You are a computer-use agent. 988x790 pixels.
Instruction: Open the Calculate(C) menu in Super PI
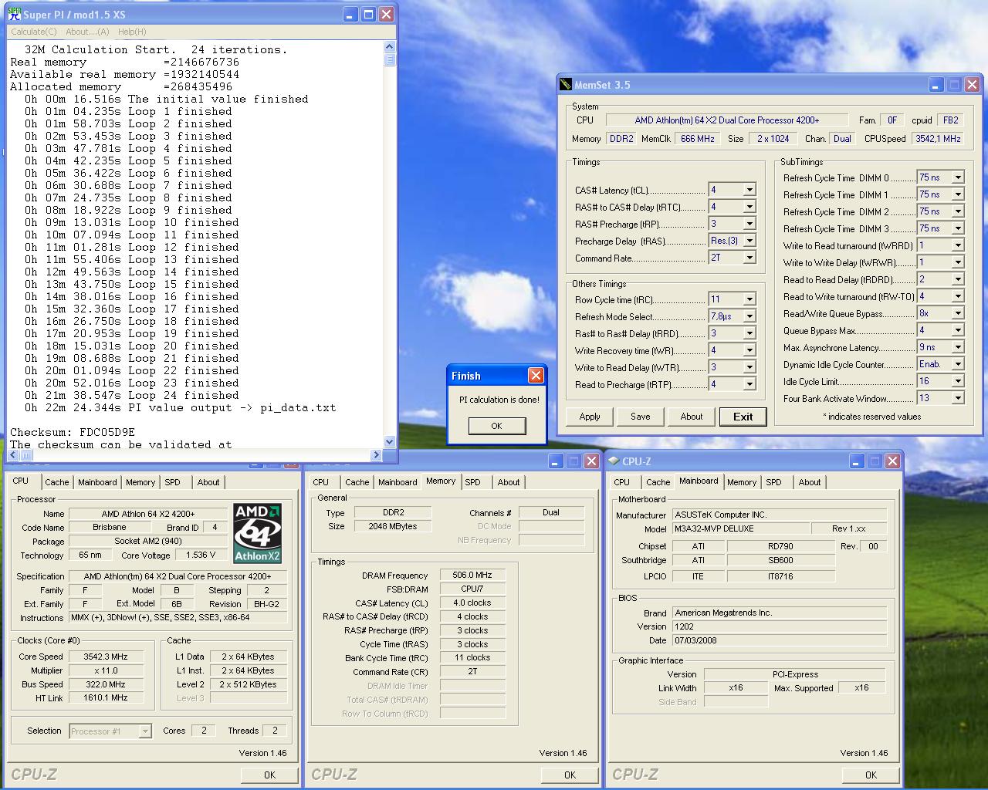[33, 32]
